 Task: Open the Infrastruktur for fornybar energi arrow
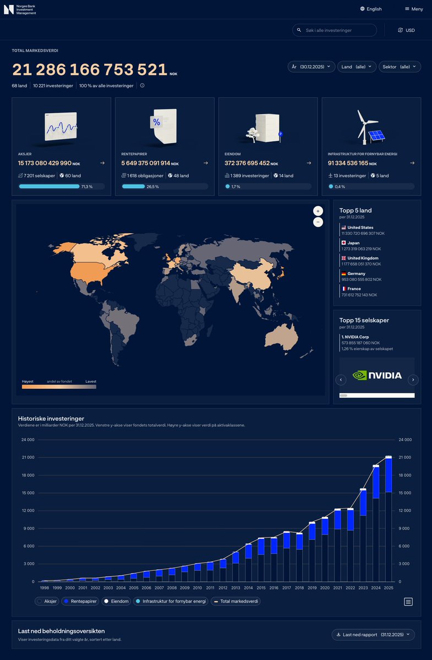coord(412,163)
